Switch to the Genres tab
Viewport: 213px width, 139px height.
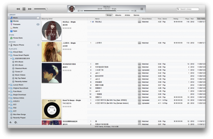(x=136, y=15)
